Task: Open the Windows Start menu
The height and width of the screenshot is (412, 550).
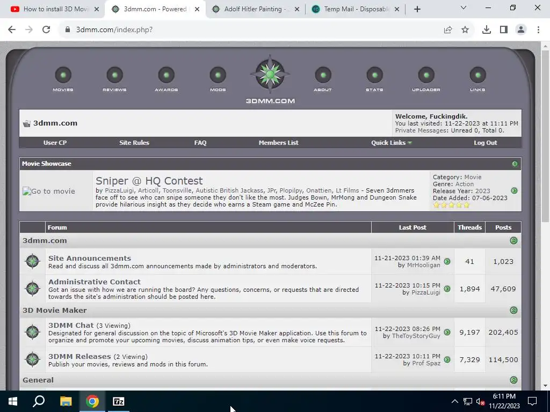Action: click(x=13, y=401)
